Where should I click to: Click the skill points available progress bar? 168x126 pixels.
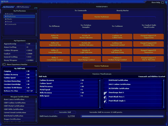[x=122, y=116]
